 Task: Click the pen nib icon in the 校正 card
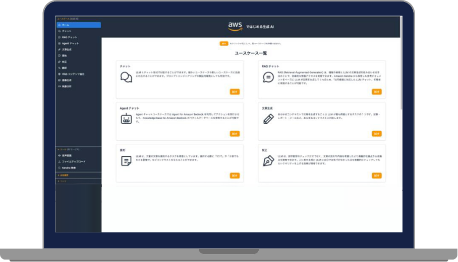tap(268, 161)
